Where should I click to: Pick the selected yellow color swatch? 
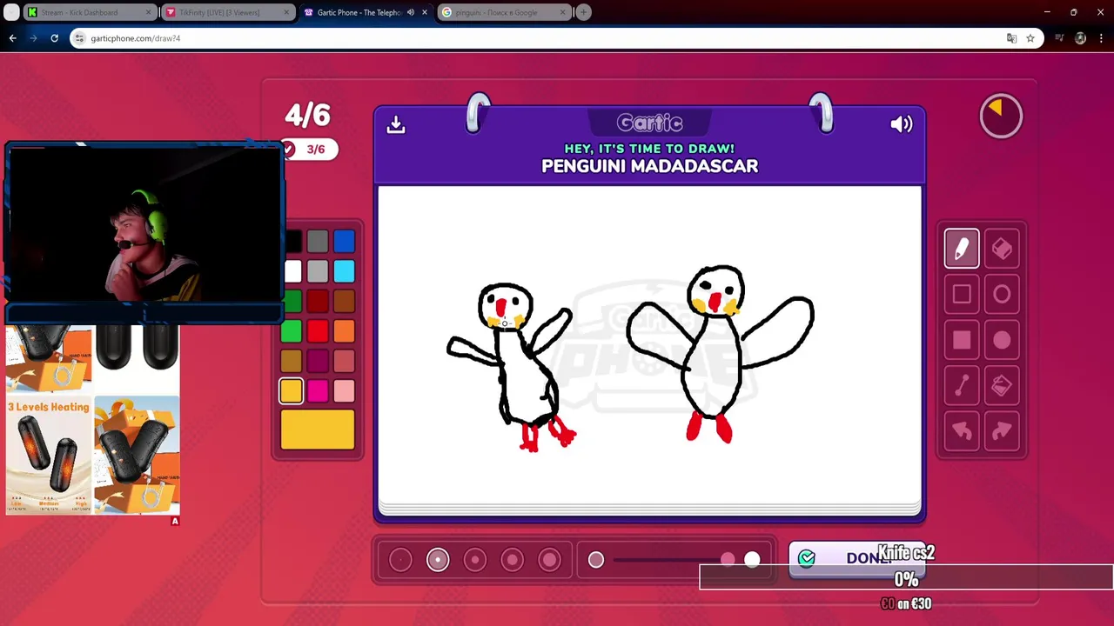(292, 391)
